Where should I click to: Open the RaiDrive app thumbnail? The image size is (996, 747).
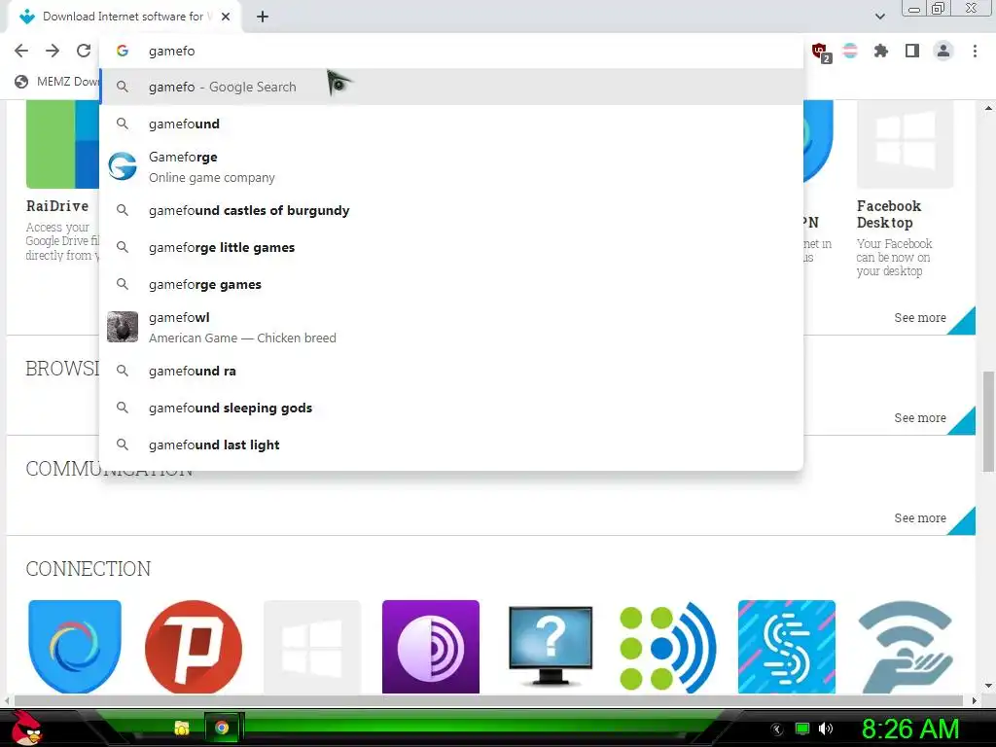pyautogui.click(x=62, y=144)
